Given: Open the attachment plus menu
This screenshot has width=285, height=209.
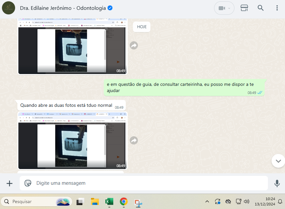Looking at the screenshot, I should (x=10, y=183).
